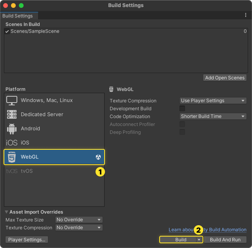Open the Build button dropdown arrow
The image size is (252, 248).
[x=199, y=240]
